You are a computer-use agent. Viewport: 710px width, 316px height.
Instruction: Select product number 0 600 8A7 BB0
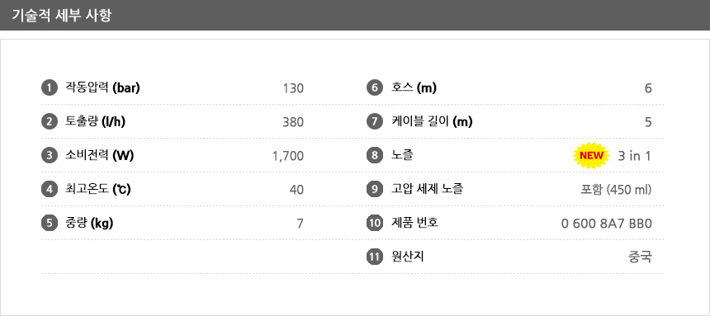[606, 224]
